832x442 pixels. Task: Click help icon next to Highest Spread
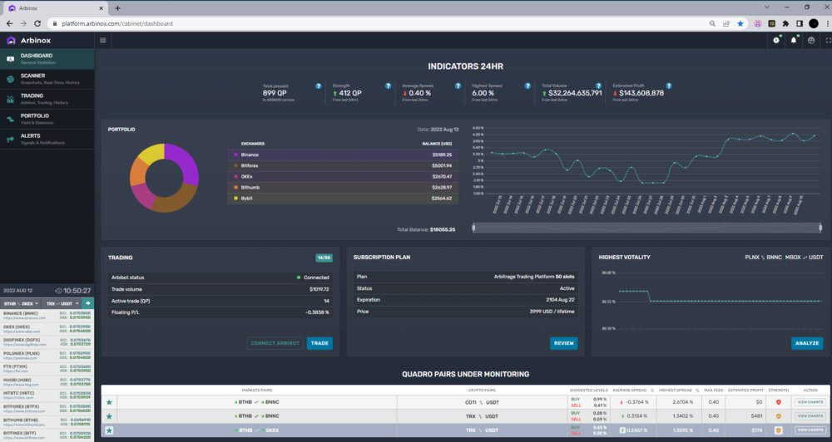coord(527,86)
